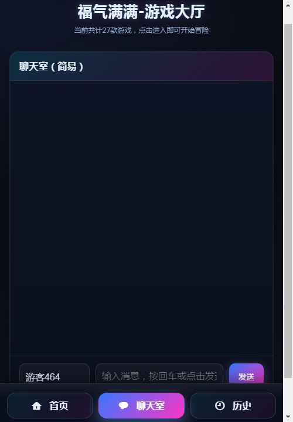Select the 聊天室 tab label

coord(151,406)
